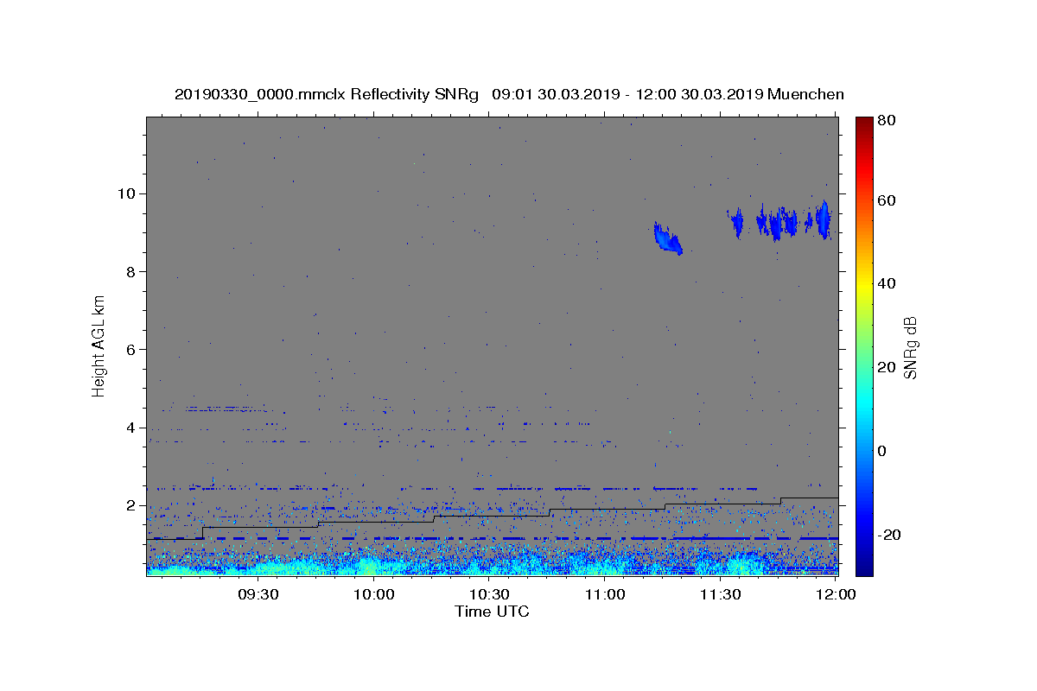Click the colorbar value -20
This screenshot has width=1037, height=691.
pos(891,535)
